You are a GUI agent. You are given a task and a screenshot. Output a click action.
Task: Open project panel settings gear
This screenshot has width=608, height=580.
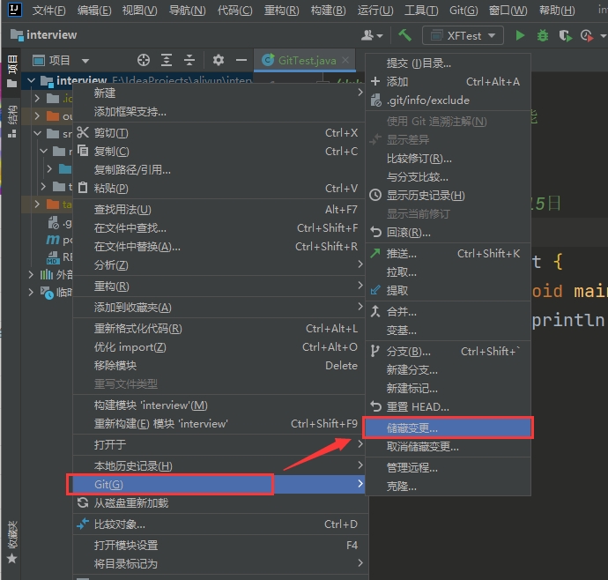point(219,60)
